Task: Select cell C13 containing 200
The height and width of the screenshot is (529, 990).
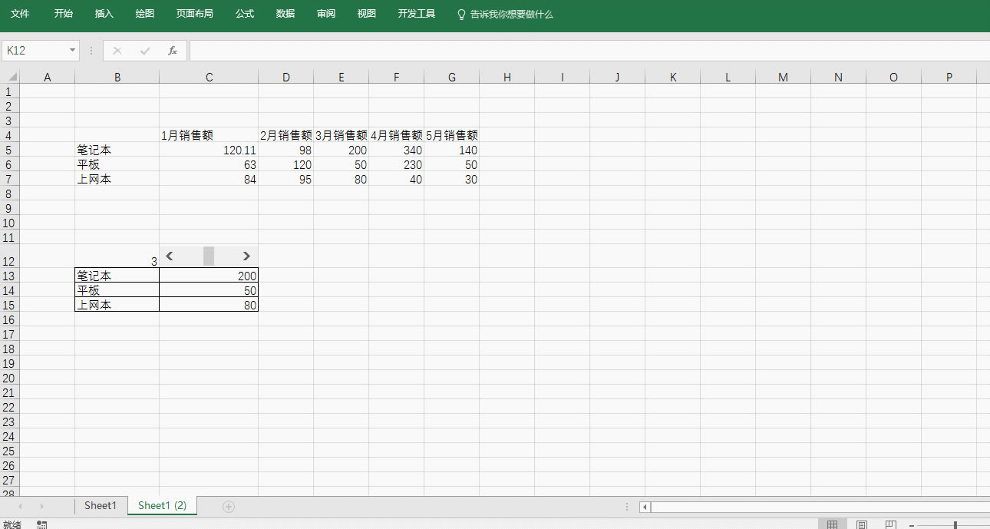Action: [209, 276]
